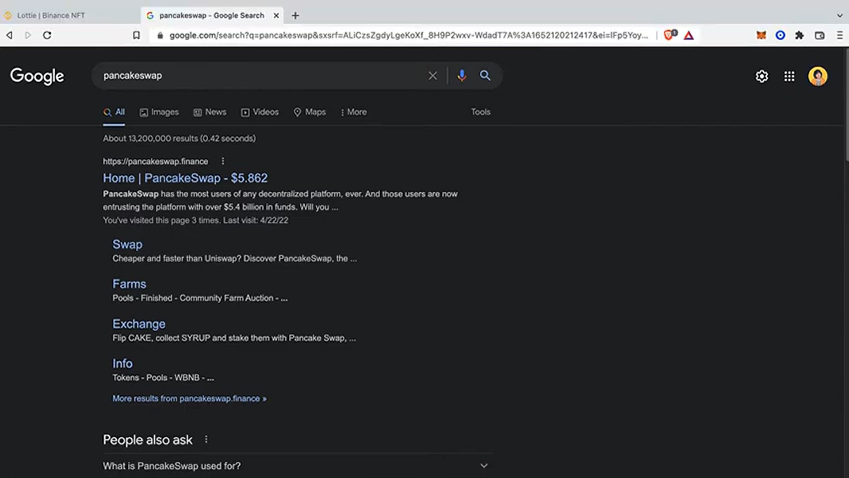Image resolution: width=849 pixels, height=478 pixels.
Task: Click the browser back arrow
Action: coord(9,35)
